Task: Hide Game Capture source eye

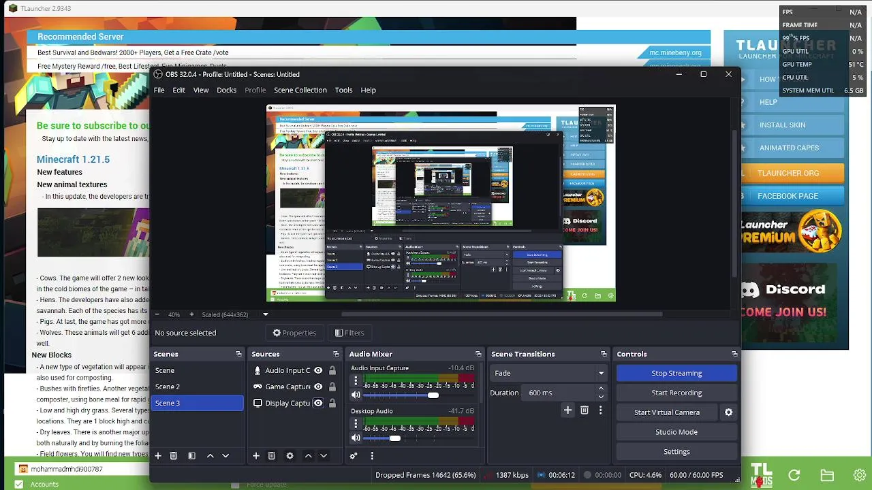Action: [x=318, y=387]
